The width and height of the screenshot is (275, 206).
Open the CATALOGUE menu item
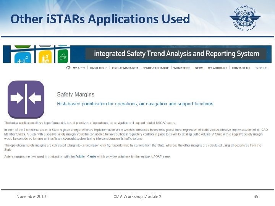[99, 68]
